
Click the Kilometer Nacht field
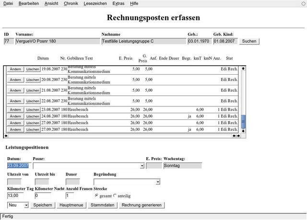tap(43, 196)
